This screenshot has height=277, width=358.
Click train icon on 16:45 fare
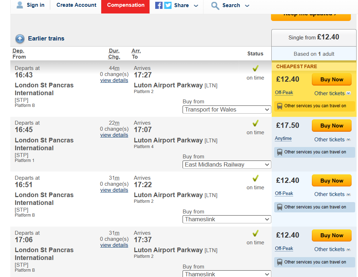[x=280, y=152]
